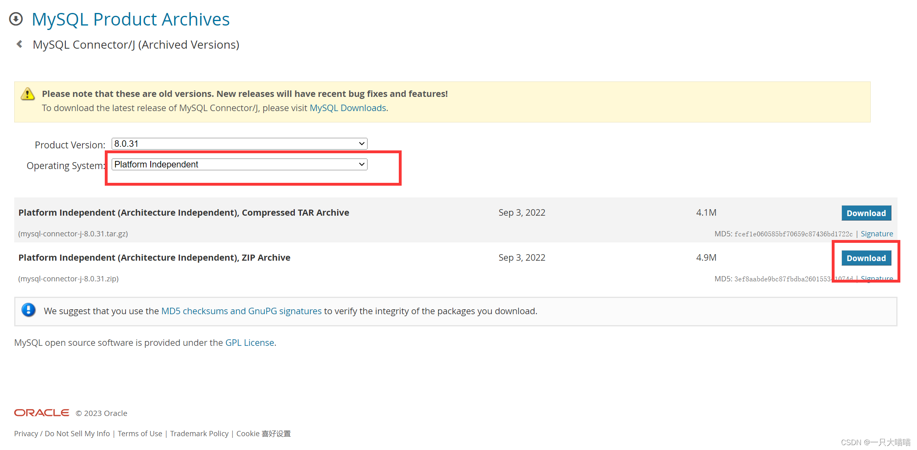Open the Operating System Platform Independent dropdown
This screenshot has height=450, width=917.
pyautogui.click(x=239, y=164)
